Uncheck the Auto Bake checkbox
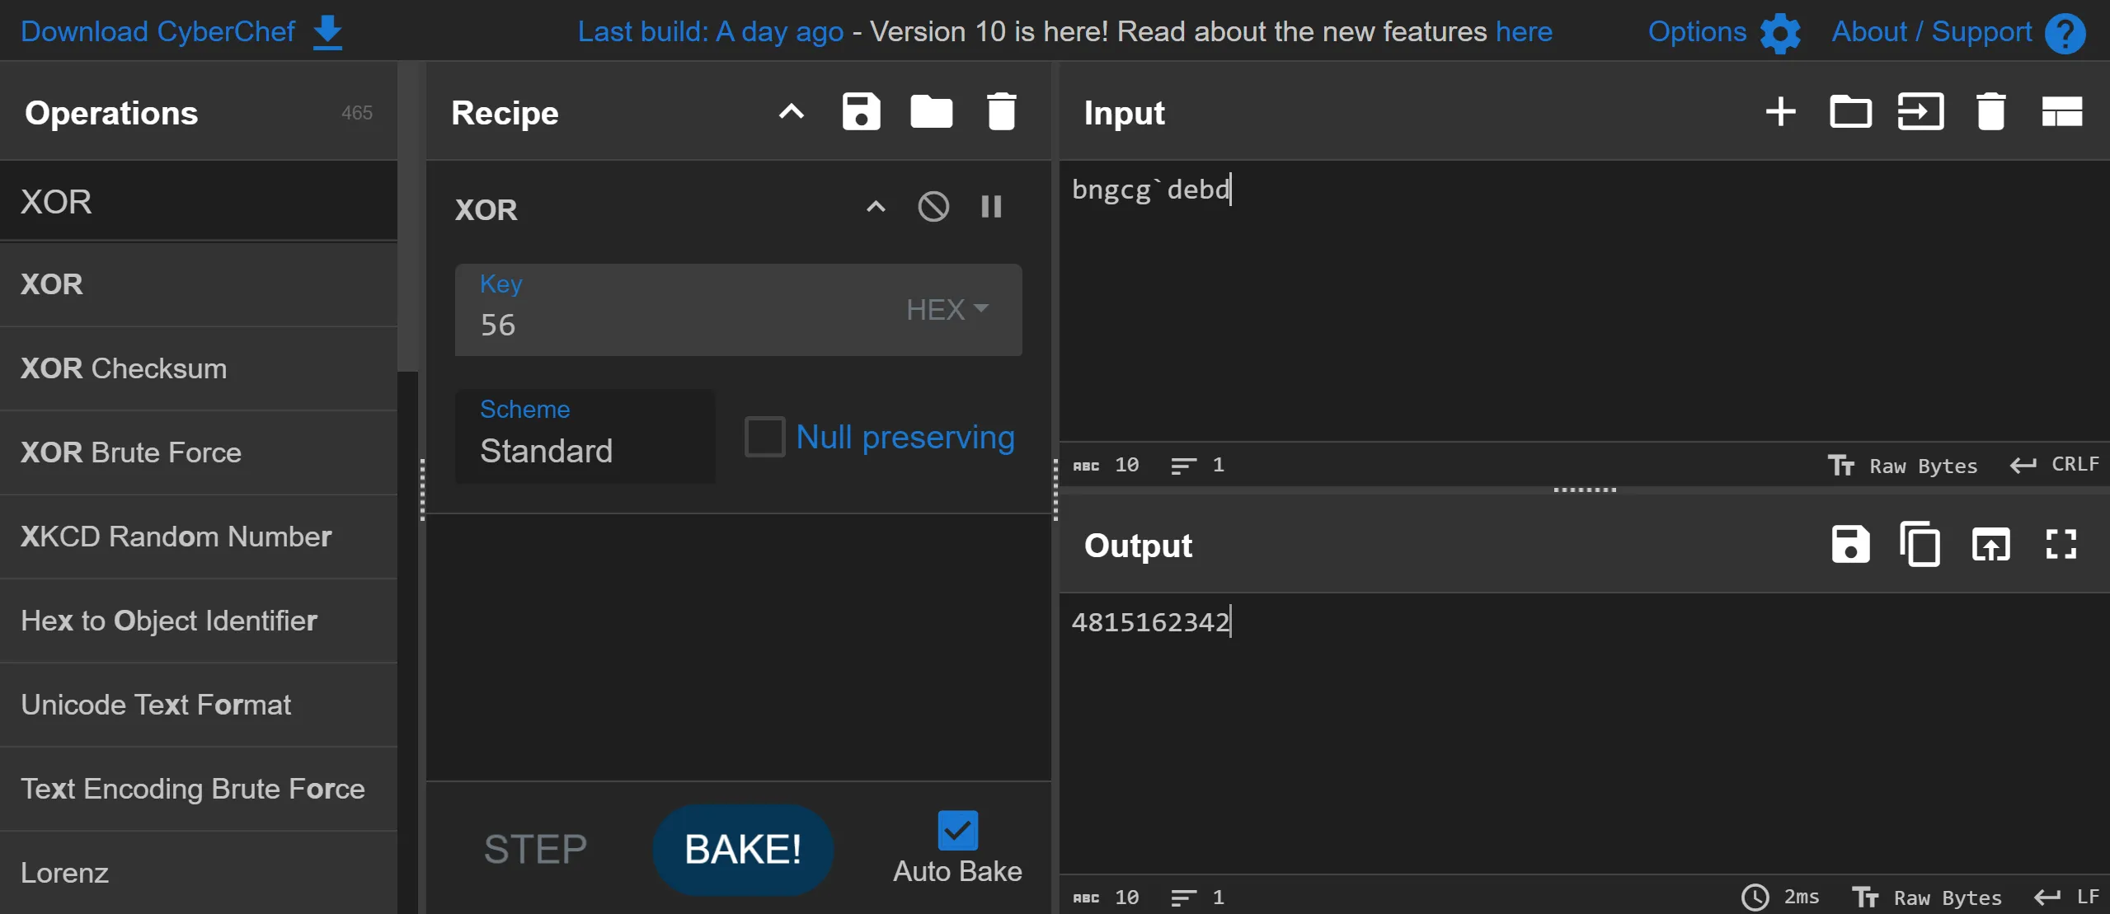The height and width of the screenshot is (914, 2110). coord(957,831)
